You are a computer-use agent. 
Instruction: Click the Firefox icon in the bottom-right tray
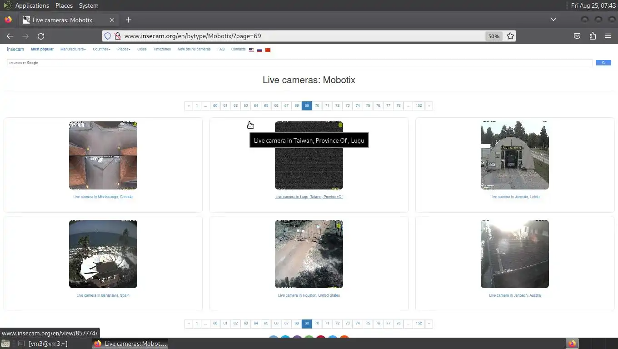(x=572, y=344)
